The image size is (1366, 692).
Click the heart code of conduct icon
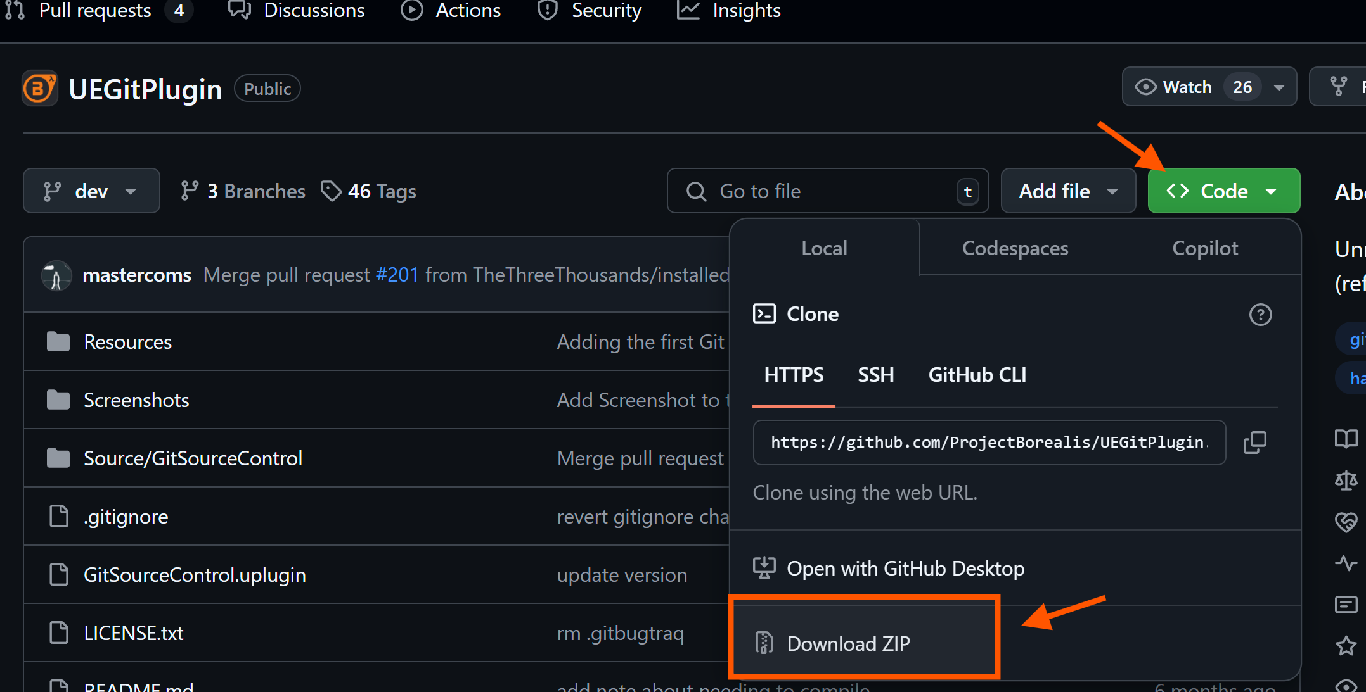[1346, 522]
